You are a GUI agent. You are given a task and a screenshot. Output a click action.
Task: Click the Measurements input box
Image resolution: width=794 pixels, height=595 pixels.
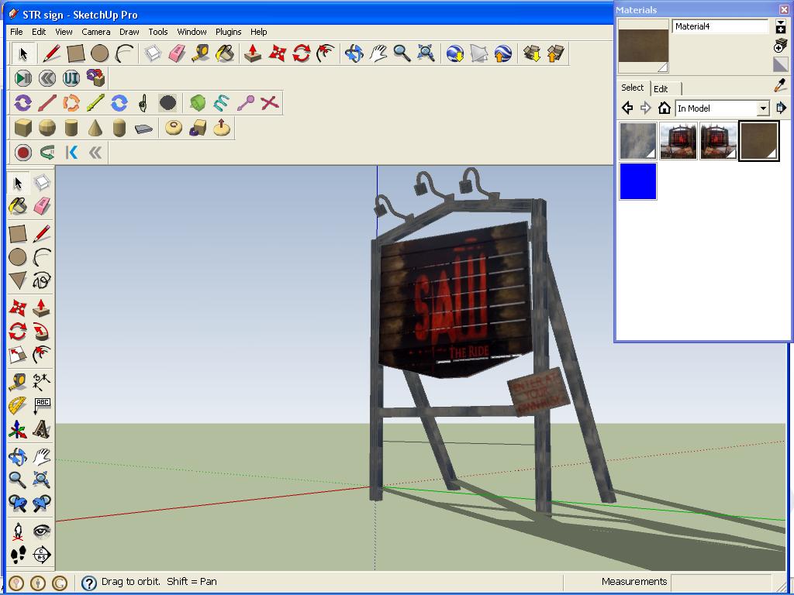click(720, 582)
